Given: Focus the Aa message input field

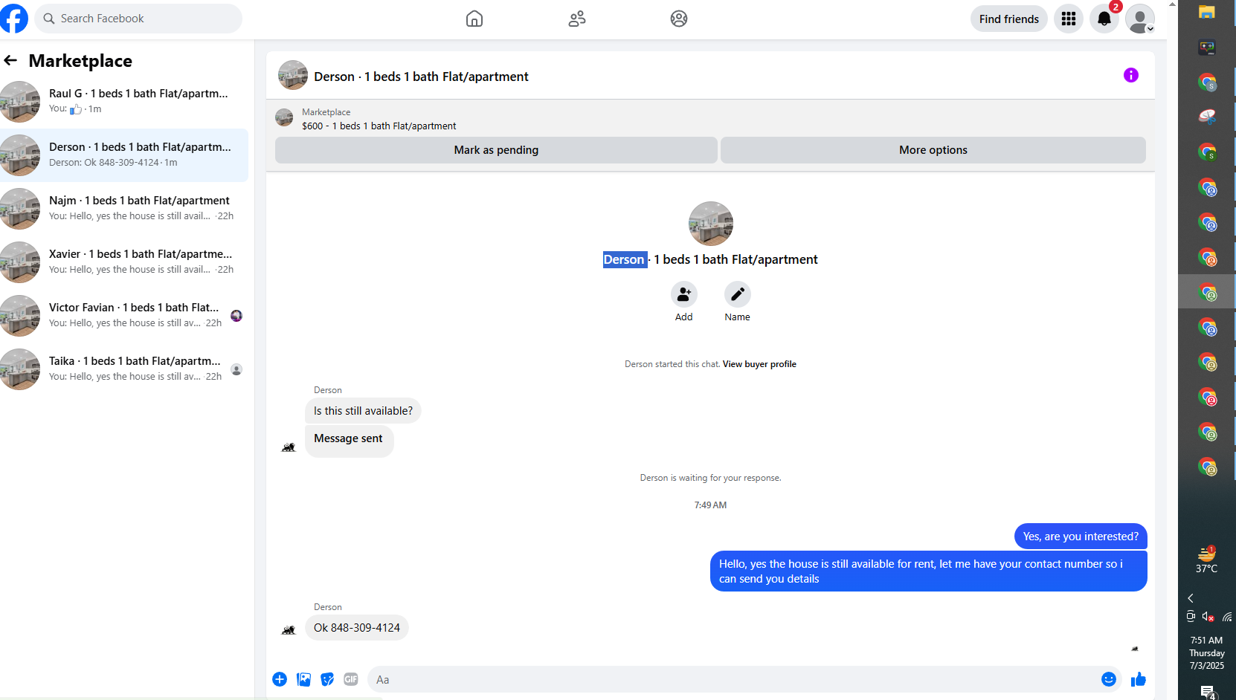Looking at the screenshot, I should (x=733, y=679).
